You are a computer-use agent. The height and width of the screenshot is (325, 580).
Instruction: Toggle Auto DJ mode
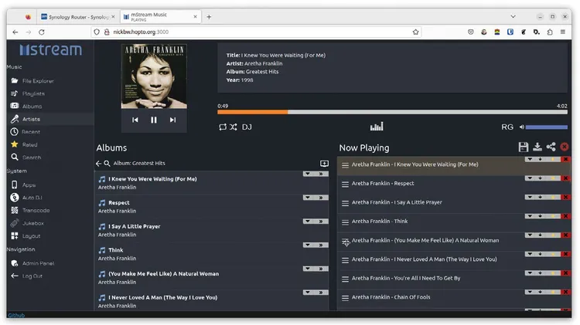tap(247, 127)
